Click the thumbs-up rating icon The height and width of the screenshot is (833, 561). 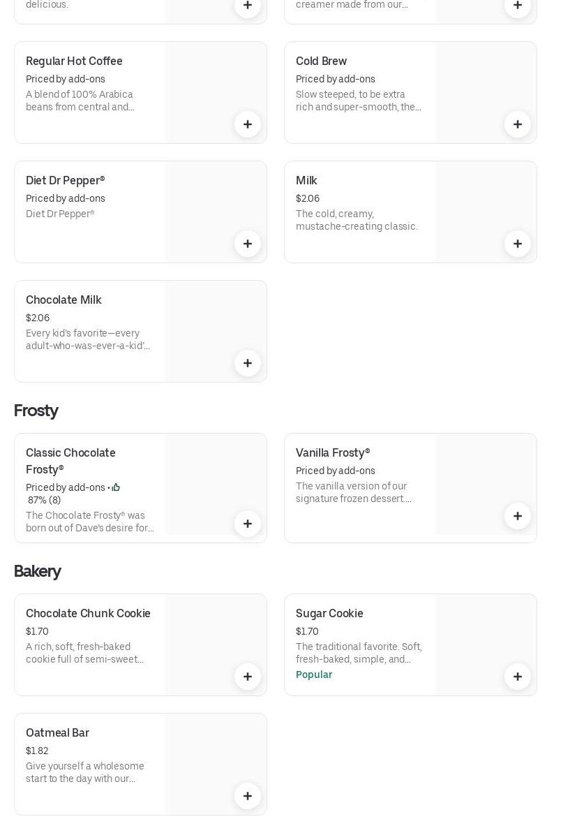(116, 487)
